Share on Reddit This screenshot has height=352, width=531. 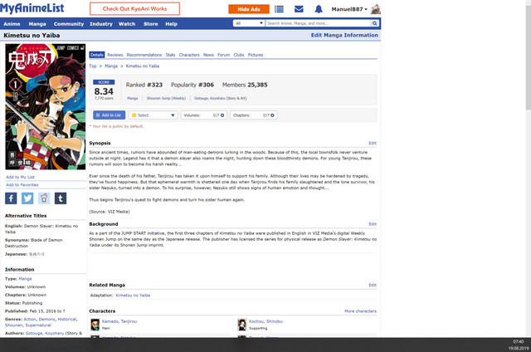click(43, 198)
